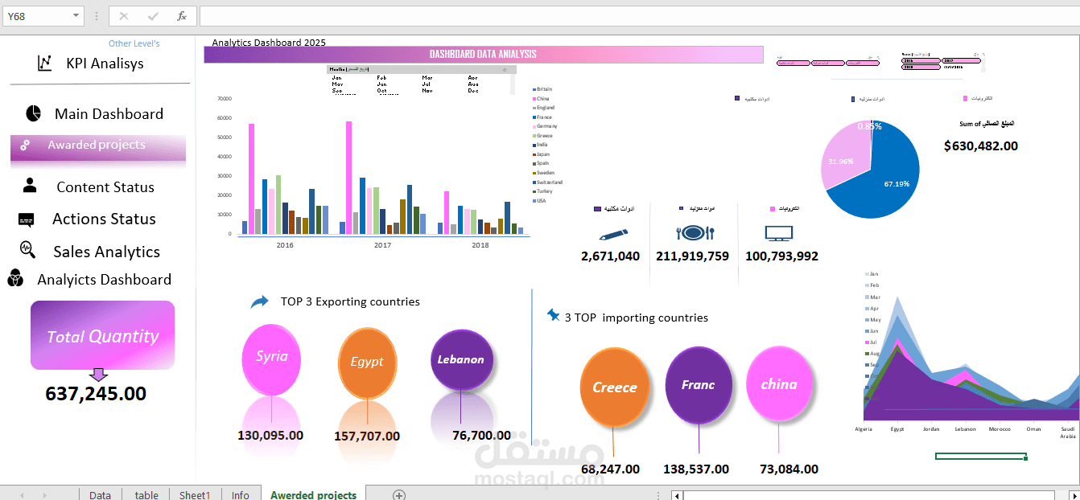Click the formula bar Cancel X icon

123,16
